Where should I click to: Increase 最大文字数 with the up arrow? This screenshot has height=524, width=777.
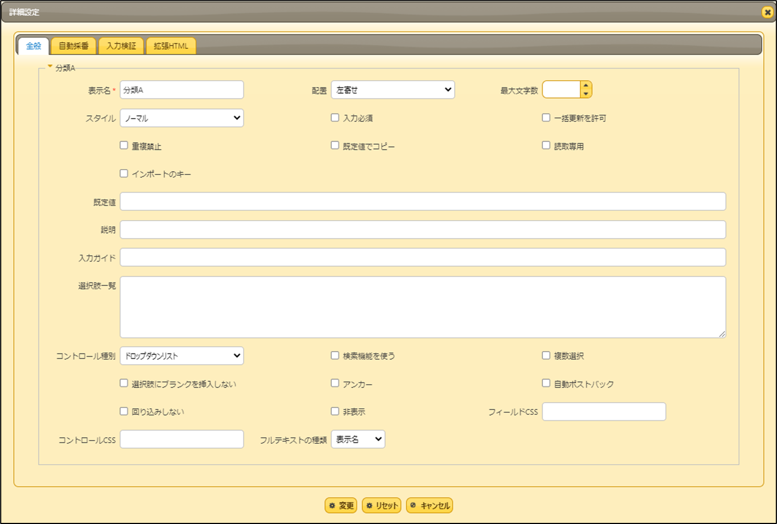(x=586, y=86)
